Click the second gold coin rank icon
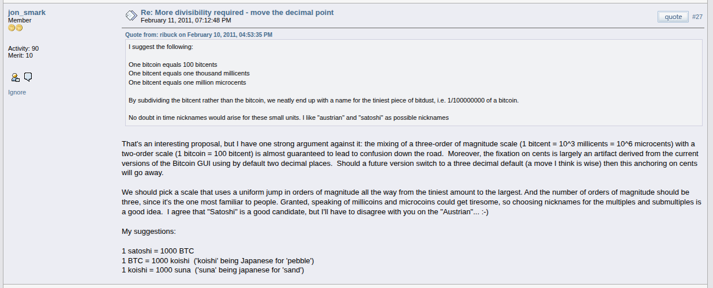Image resolution: width=713 pixels, height=288 pixels. [19, 28]
